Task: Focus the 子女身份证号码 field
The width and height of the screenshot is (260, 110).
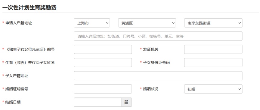Action: tap(213, 63)
